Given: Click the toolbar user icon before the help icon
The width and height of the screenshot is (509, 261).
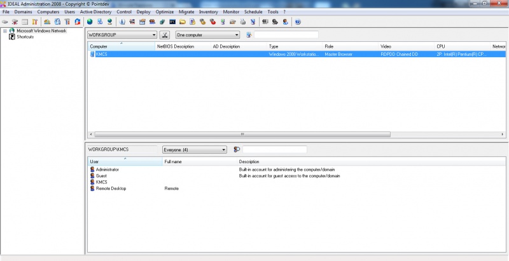Looking at the screenshot, I should click(285, 22).
